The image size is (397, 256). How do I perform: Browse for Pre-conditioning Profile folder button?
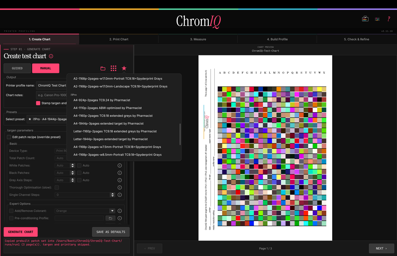pyautogui.click(x=110, y=218)
